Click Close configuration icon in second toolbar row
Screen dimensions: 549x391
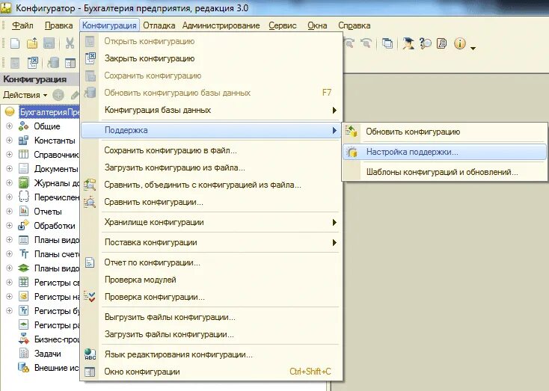click(x=33, y=63)
